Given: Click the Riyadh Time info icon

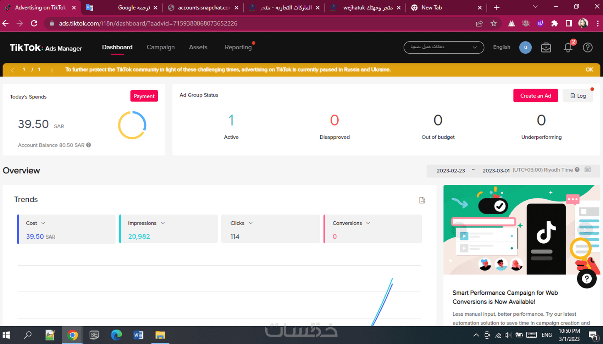Looking at the screenshot, I should click(x=577, y=170).
